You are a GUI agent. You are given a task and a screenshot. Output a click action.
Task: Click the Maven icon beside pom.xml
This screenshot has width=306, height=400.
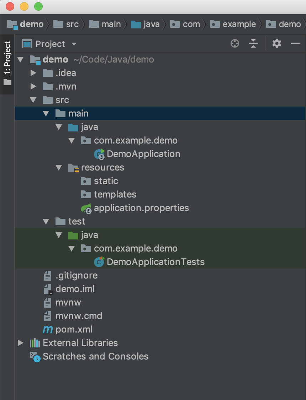point(48,330)
